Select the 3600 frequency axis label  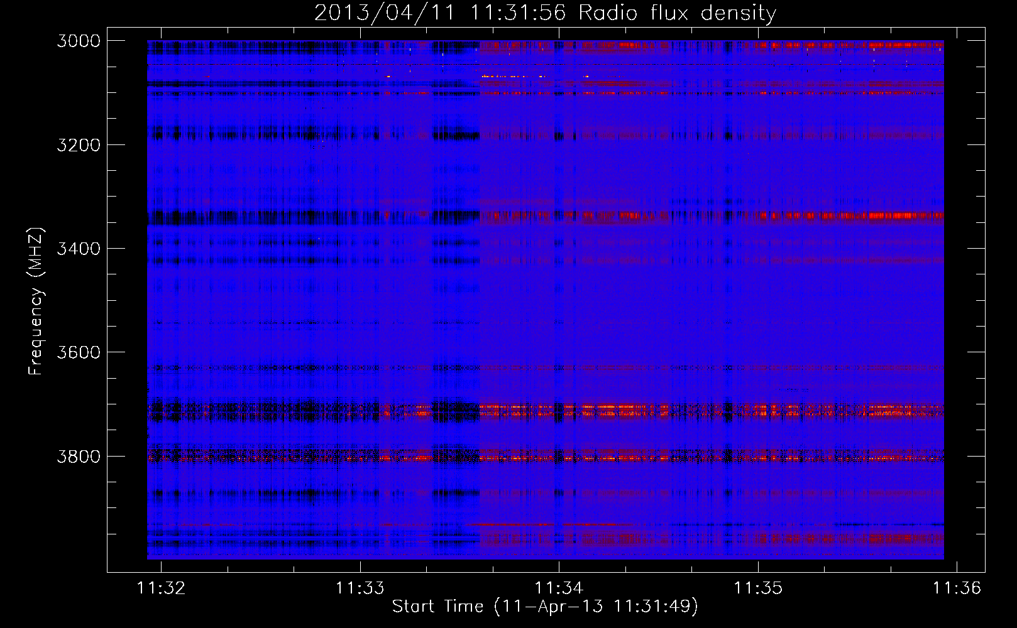point(79,352)
